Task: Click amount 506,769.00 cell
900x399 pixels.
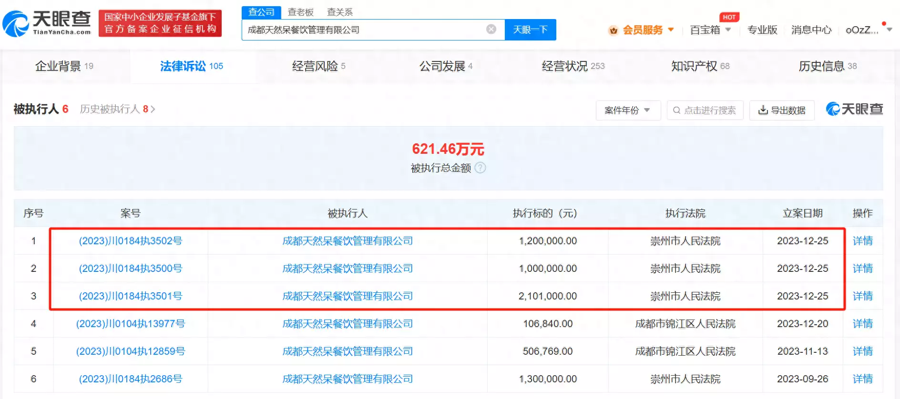Action: click(x=548, y=351)
